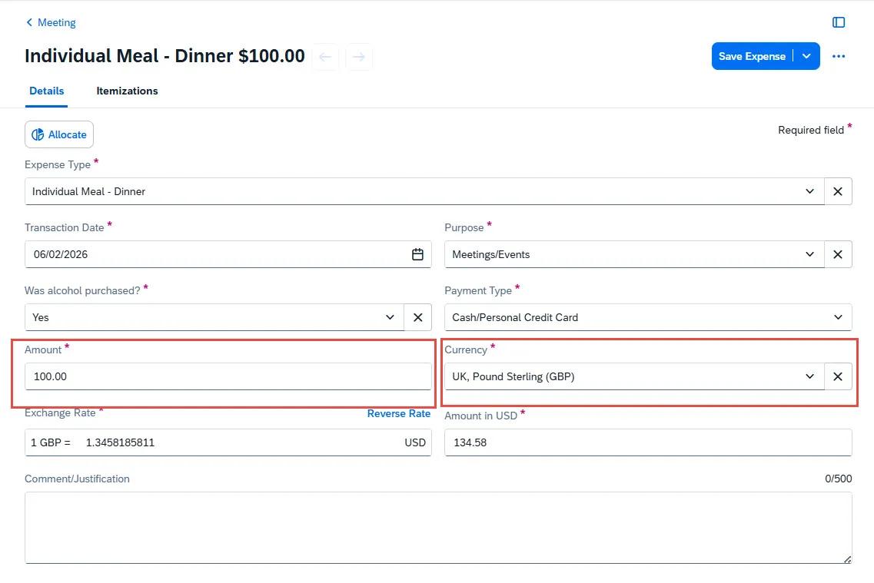Click the Save Expense button
Screen dimensions: 874x583
tap(751, 56)
